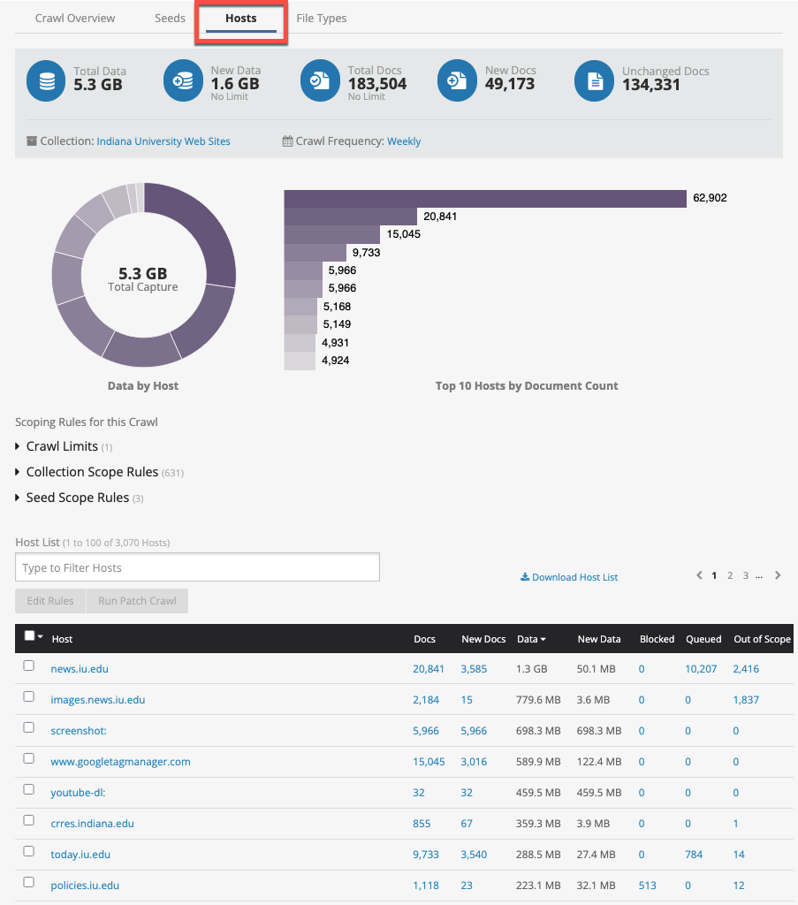
Task: Open 784 queued for today.iu.edu
Action: point(694,855)
